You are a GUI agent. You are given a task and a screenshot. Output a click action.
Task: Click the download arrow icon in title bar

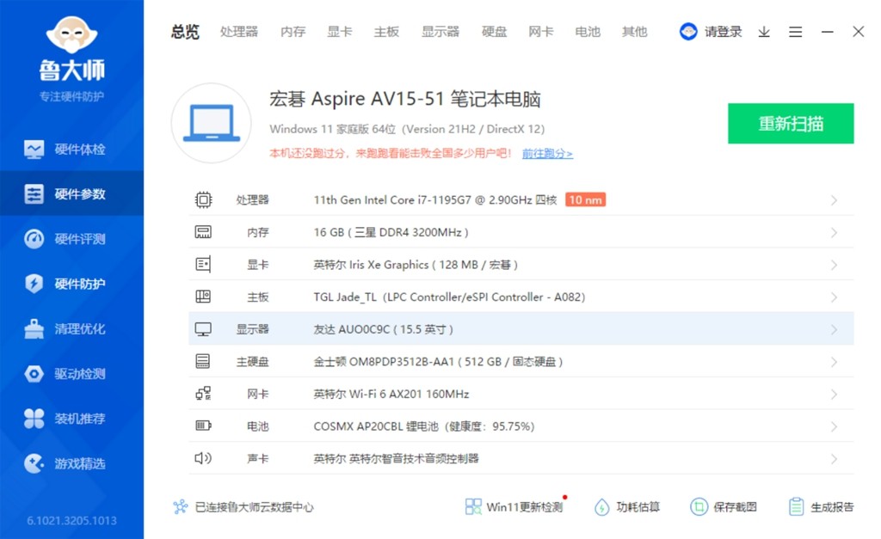[x=764, y=32]
